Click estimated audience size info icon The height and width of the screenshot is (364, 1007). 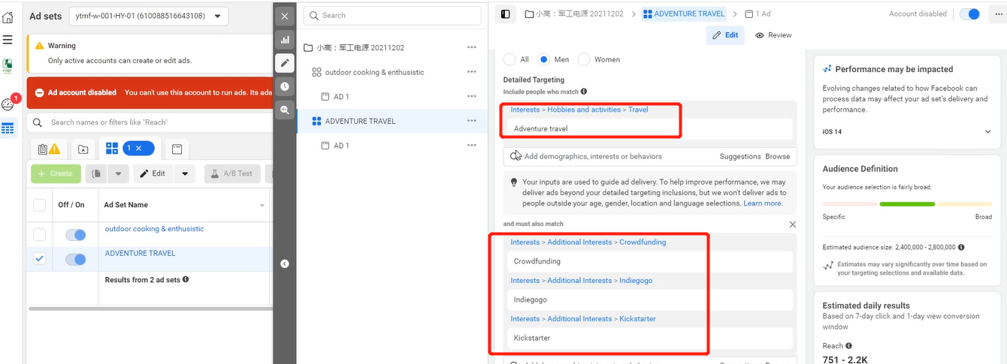pyautogui.click(x=962, y=247)
